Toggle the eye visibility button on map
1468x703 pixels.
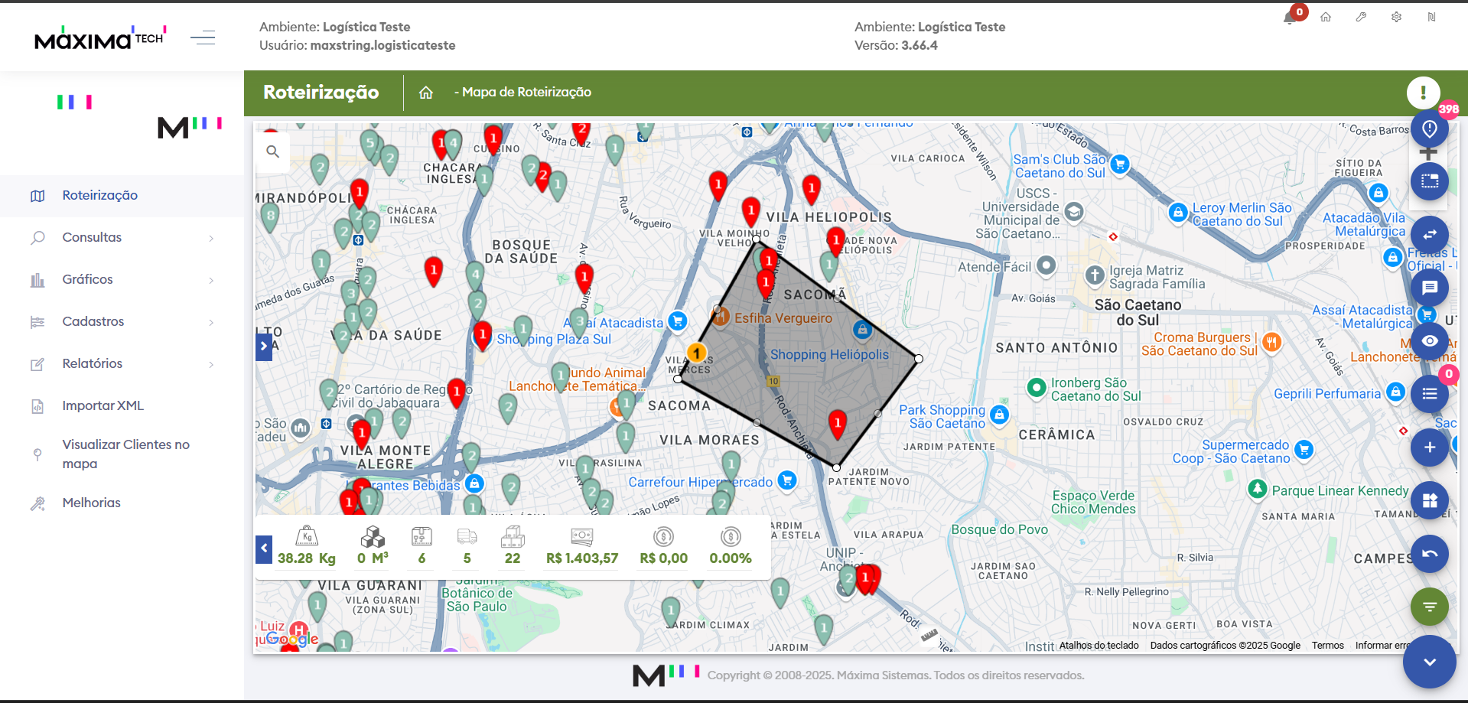point(1429,341)
